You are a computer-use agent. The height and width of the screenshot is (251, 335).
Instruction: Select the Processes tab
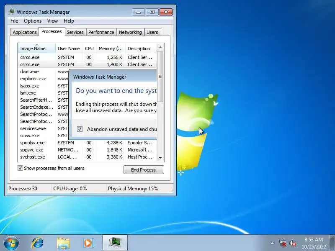tap(52, 32)
